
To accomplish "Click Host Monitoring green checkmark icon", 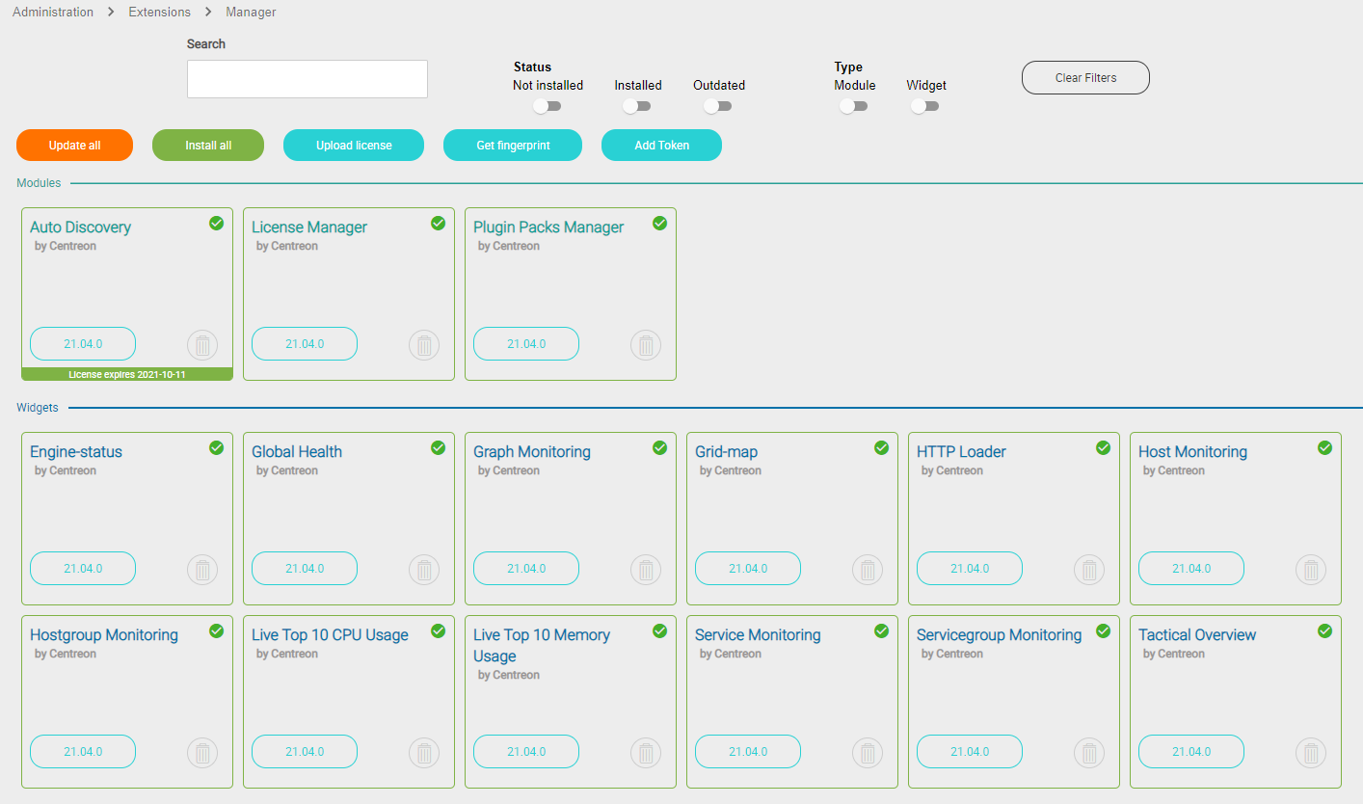I will 1324,447.
